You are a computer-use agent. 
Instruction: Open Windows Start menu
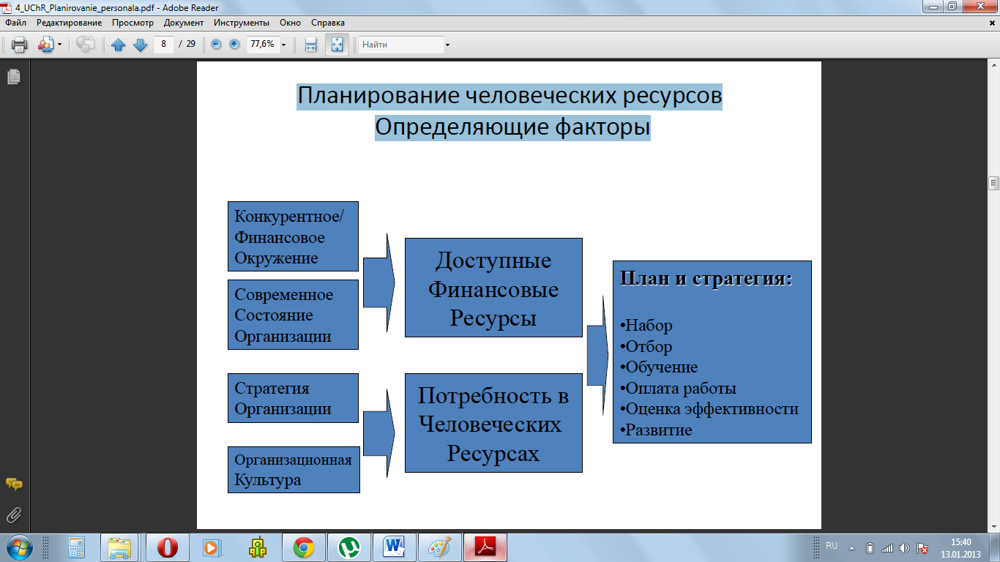pyautogui.click(x=18, y=547)
